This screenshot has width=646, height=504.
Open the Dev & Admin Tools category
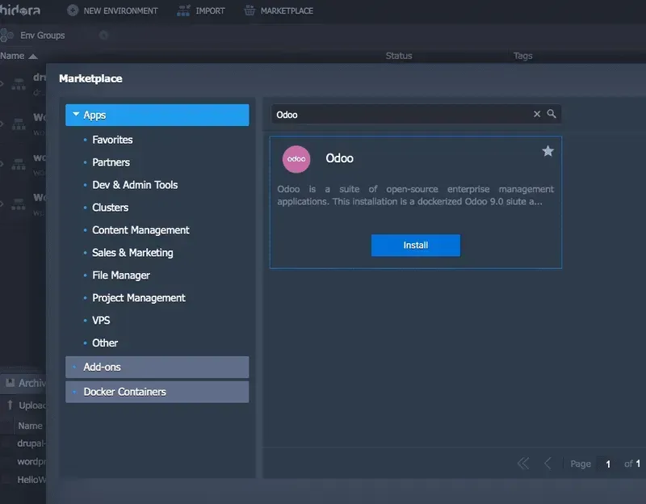click(x=134, y=184)
